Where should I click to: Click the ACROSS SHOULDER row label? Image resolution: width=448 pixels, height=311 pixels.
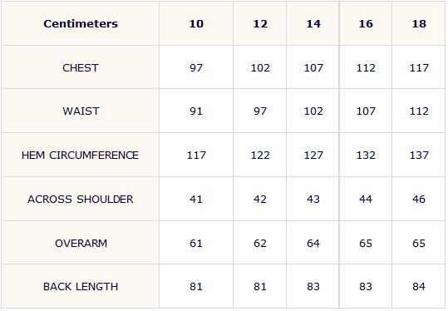tap(81, 200)
